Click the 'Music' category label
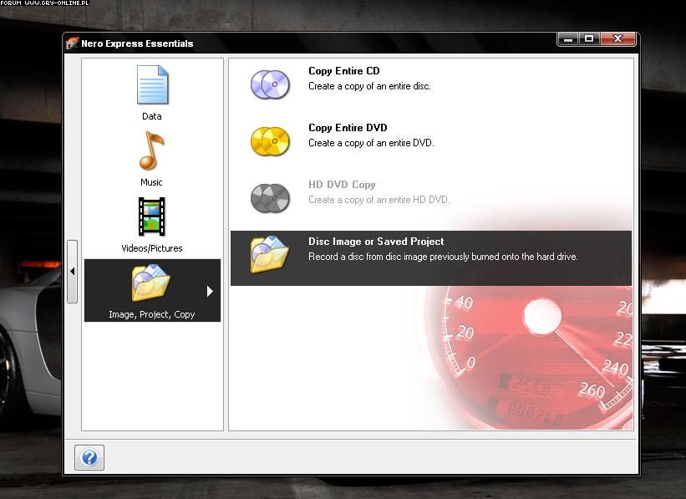This screenshot has width=686, height=499. coord(151,182)
